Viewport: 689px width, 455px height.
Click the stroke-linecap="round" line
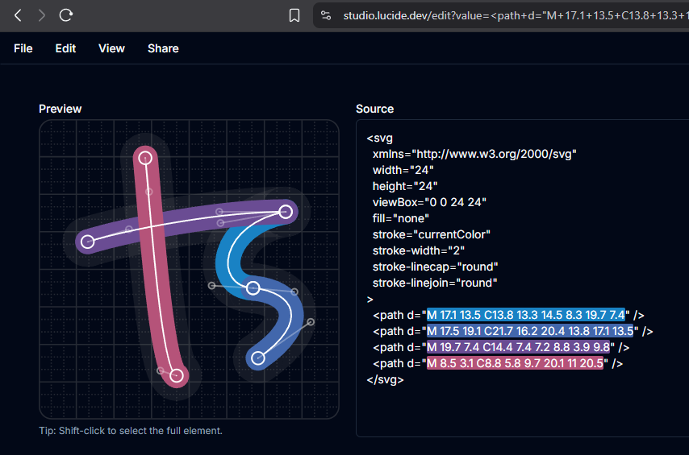[436, 267]
